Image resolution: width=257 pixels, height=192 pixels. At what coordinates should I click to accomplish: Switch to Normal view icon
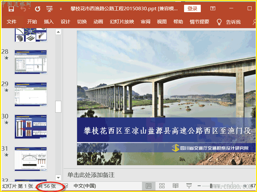pyautogui.click(x=148, y=186)
